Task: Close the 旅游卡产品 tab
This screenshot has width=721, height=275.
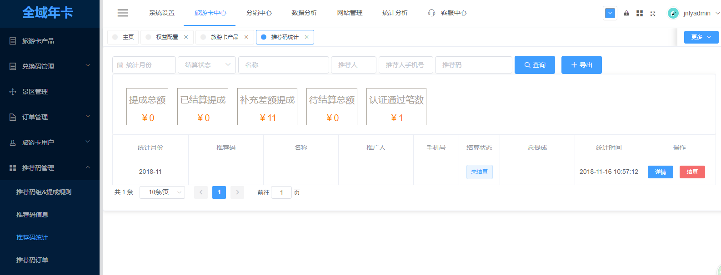Action: pyautogui.click(x=246, y=37)
